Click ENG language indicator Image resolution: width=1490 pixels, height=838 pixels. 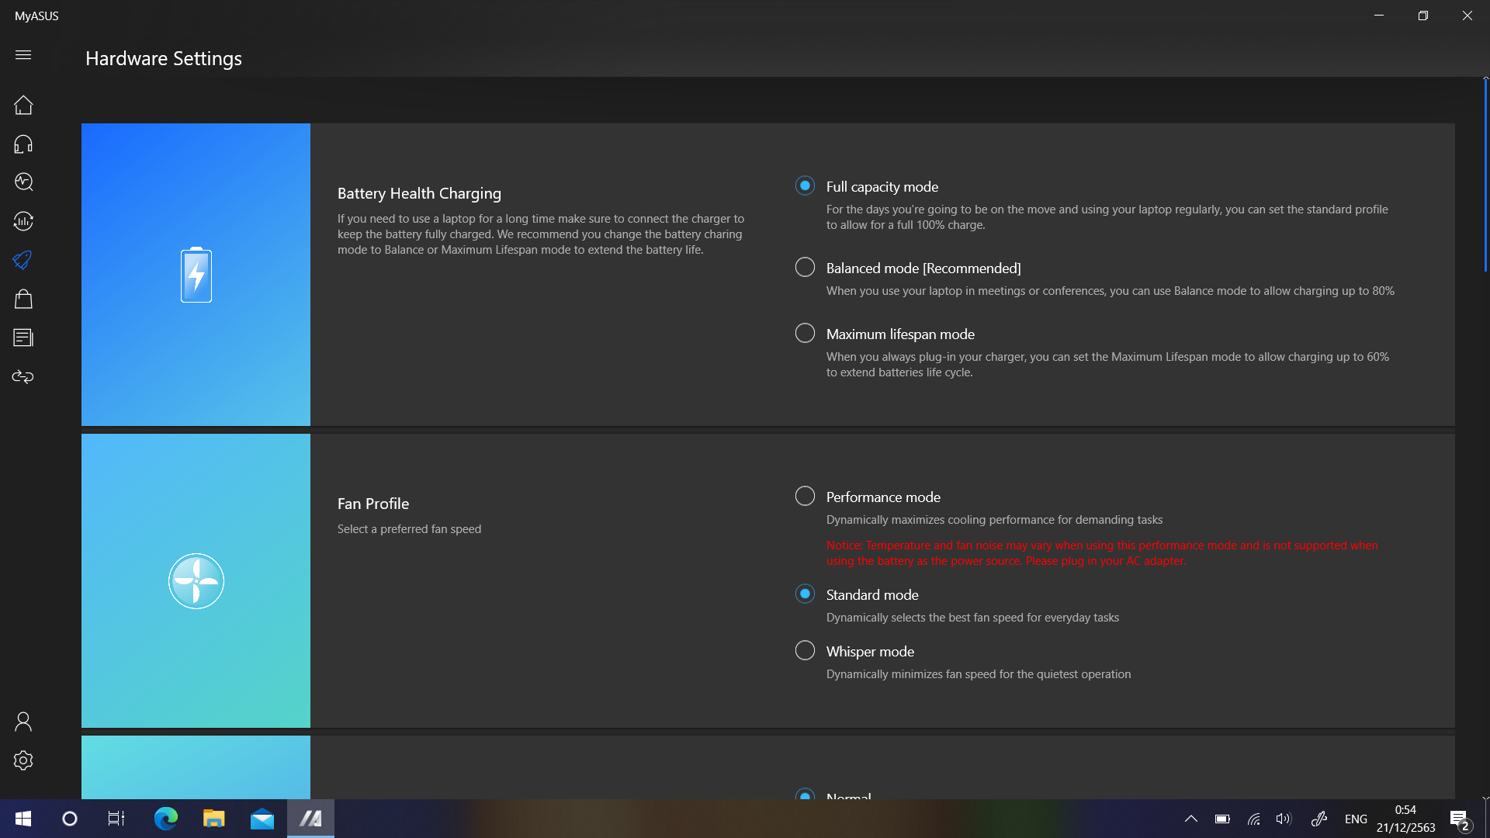coord(1356,819)
